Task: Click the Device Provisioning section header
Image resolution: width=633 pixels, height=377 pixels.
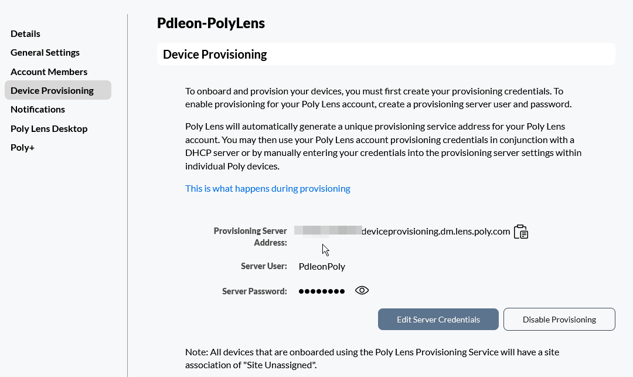Action: pos(215,54)
